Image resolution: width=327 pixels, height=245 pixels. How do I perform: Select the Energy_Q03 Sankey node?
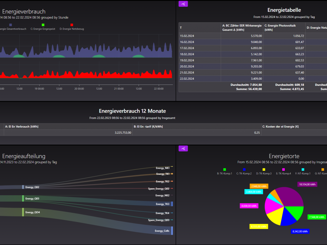pyautogui.click(x=23, y=198)
